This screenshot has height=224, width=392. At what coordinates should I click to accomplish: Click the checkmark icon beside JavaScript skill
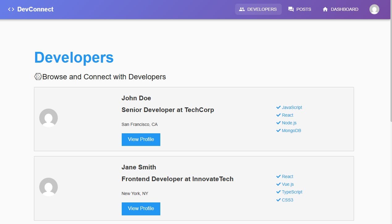[278, 107]
